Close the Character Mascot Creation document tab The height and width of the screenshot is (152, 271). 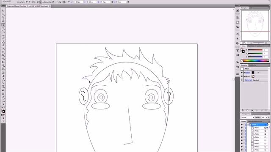pyautogui.click(x=50, y=6)
